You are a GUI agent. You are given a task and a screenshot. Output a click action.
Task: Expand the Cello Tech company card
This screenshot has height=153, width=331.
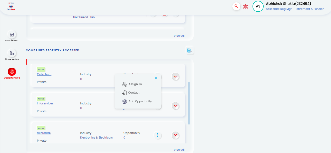click(176, 77)
